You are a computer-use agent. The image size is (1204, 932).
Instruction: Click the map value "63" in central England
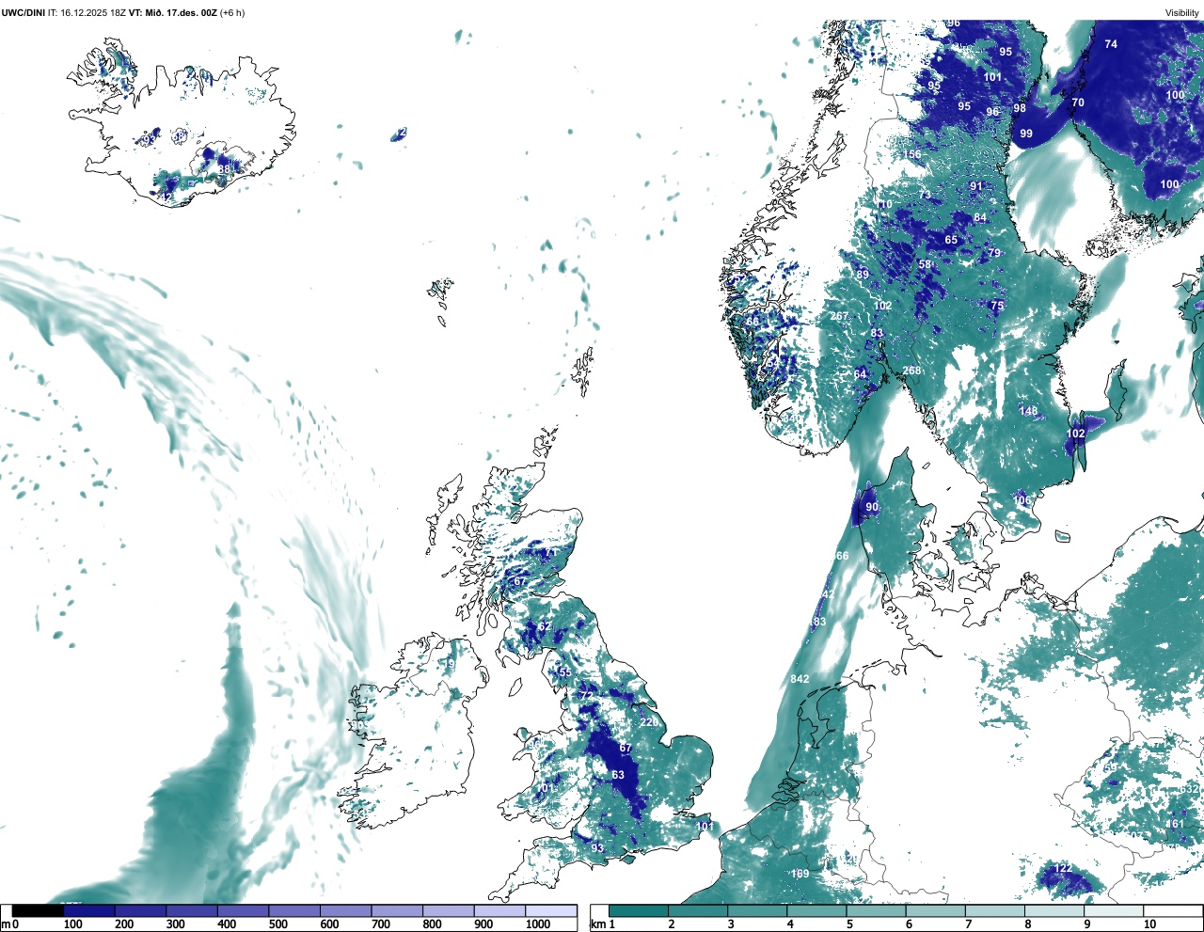tap(618, 775)
